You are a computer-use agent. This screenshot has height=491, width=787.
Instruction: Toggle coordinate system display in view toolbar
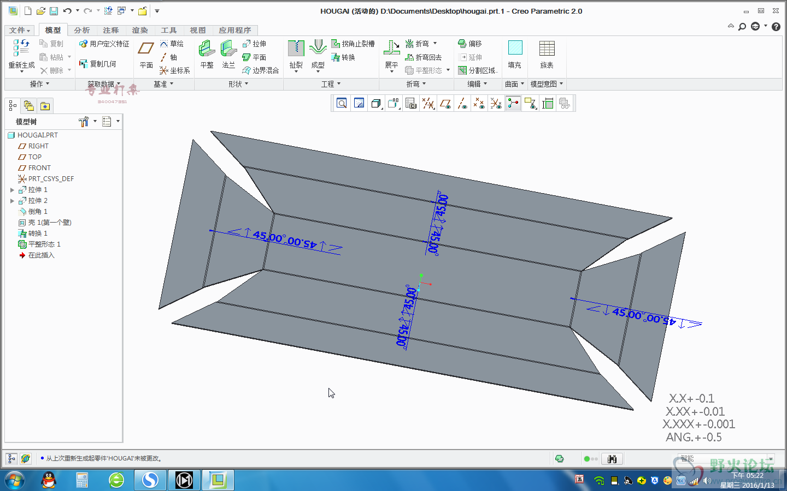point(496,103)
